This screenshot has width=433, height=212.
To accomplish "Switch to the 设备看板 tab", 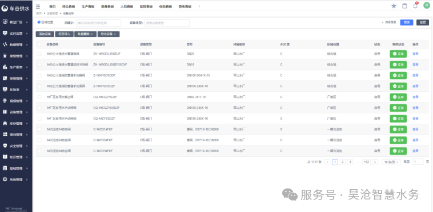I will [x=107, y=7].
